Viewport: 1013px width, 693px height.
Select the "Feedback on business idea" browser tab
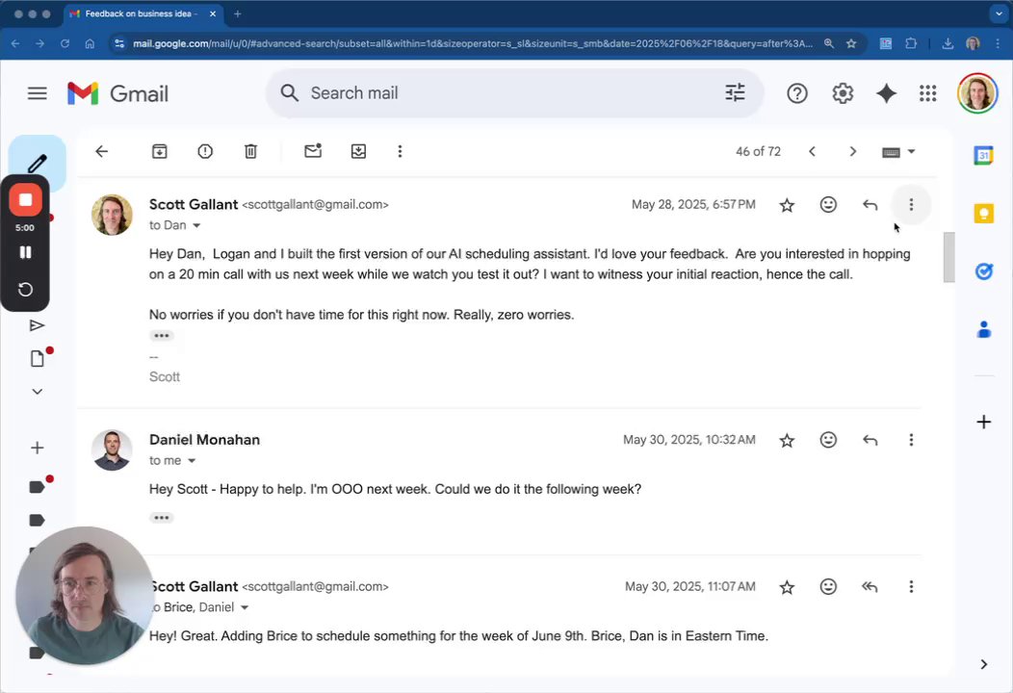140,14
